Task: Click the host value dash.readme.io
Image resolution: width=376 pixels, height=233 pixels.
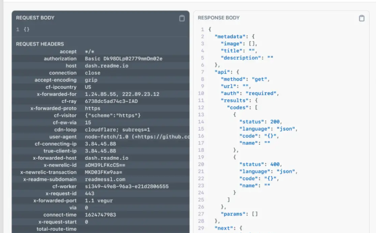Action: click(x=106, y=66)
